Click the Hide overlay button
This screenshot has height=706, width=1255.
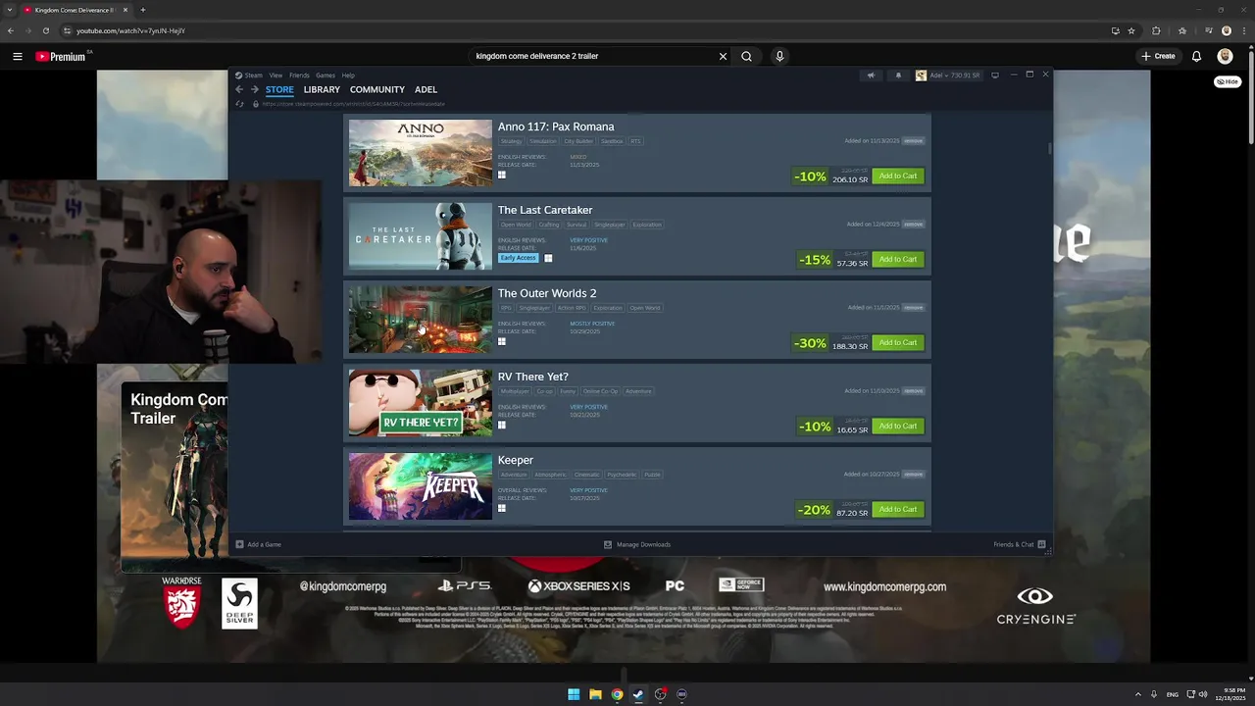pos(1228,81)
